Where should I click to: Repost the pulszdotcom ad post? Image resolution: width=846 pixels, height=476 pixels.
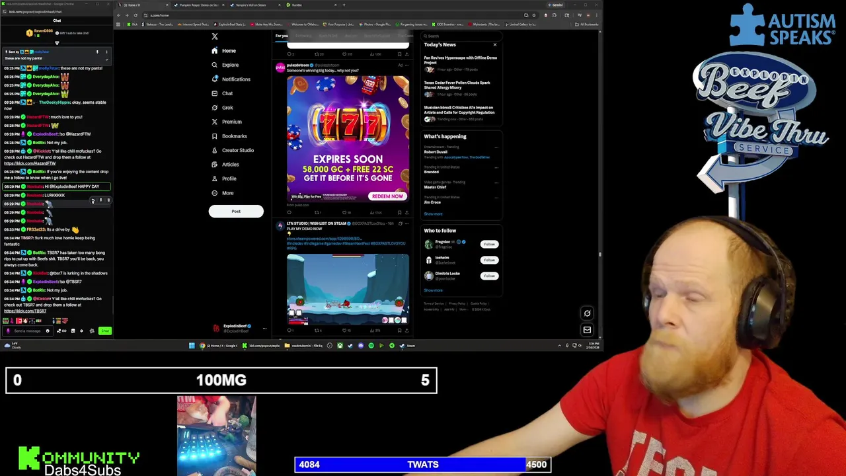point(317,213)
